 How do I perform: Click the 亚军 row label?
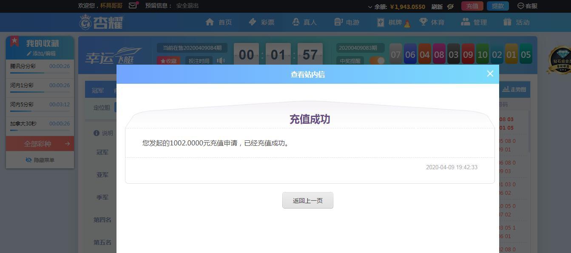click(x=102, y=175)
